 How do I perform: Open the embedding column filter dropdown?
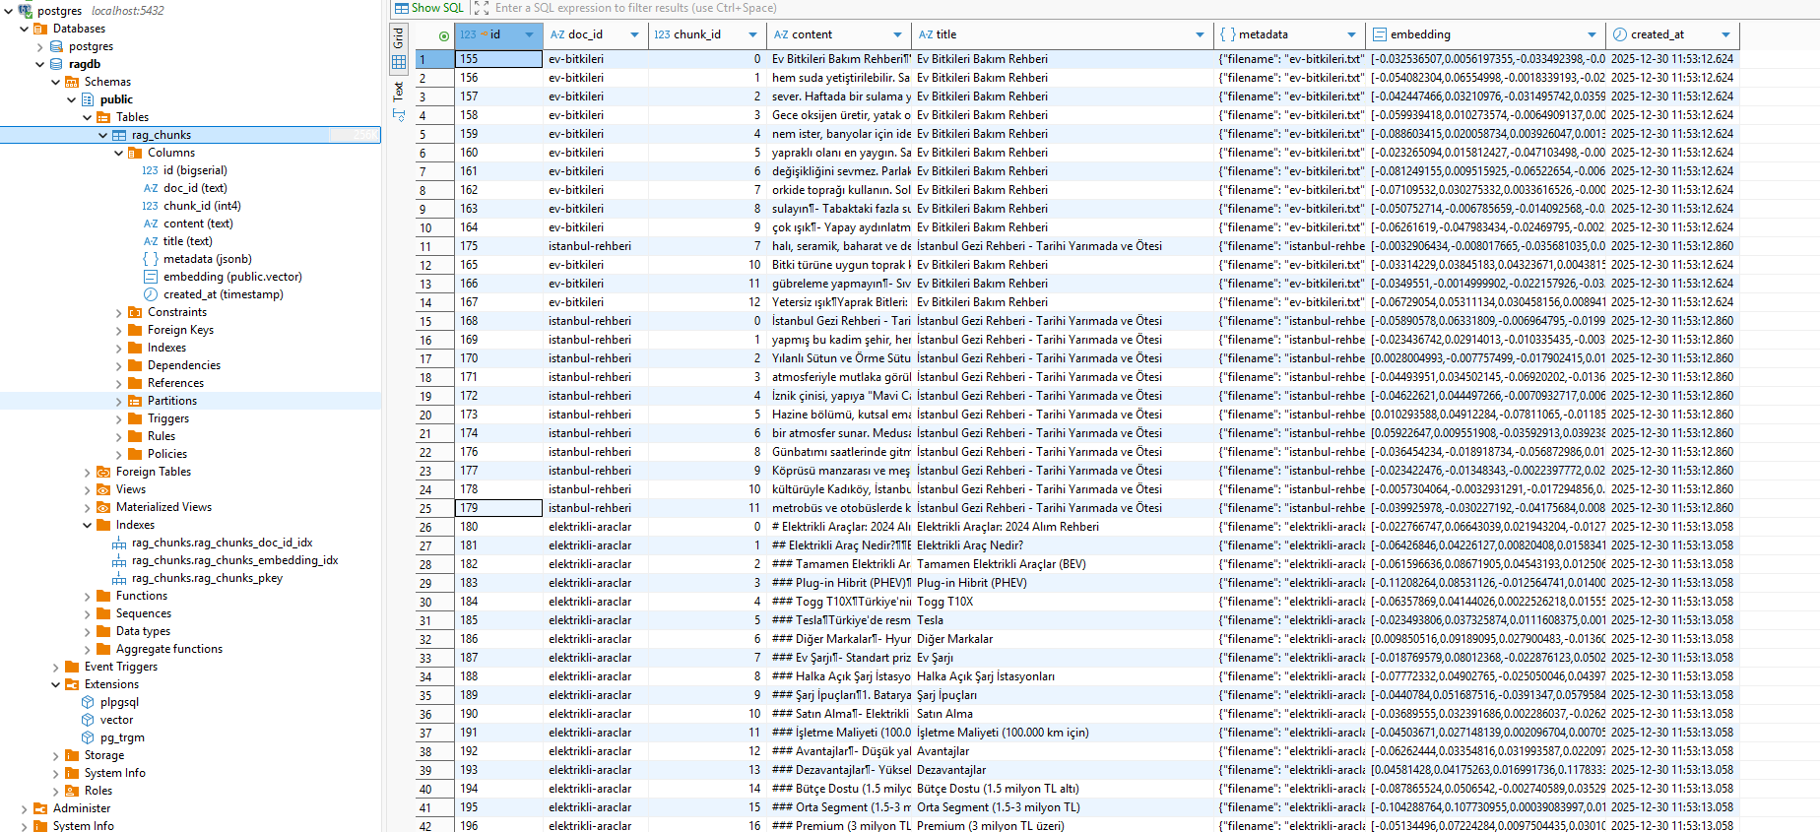(1592, 35)
